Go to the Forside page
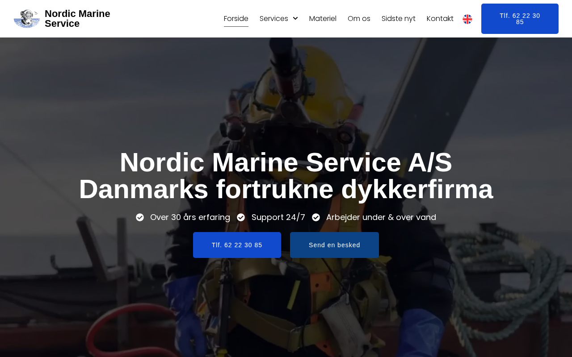Image resolution: width=572 pixels, height=357 pixels. (236, 18)
